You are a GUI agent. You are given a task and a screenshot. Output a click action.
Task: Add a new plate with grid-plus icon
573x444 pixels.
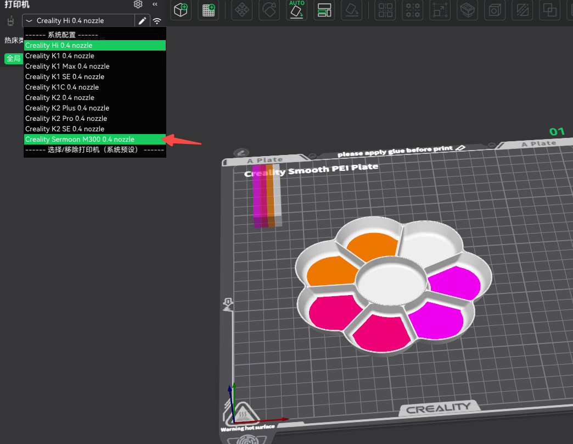(x=209, y=10)
